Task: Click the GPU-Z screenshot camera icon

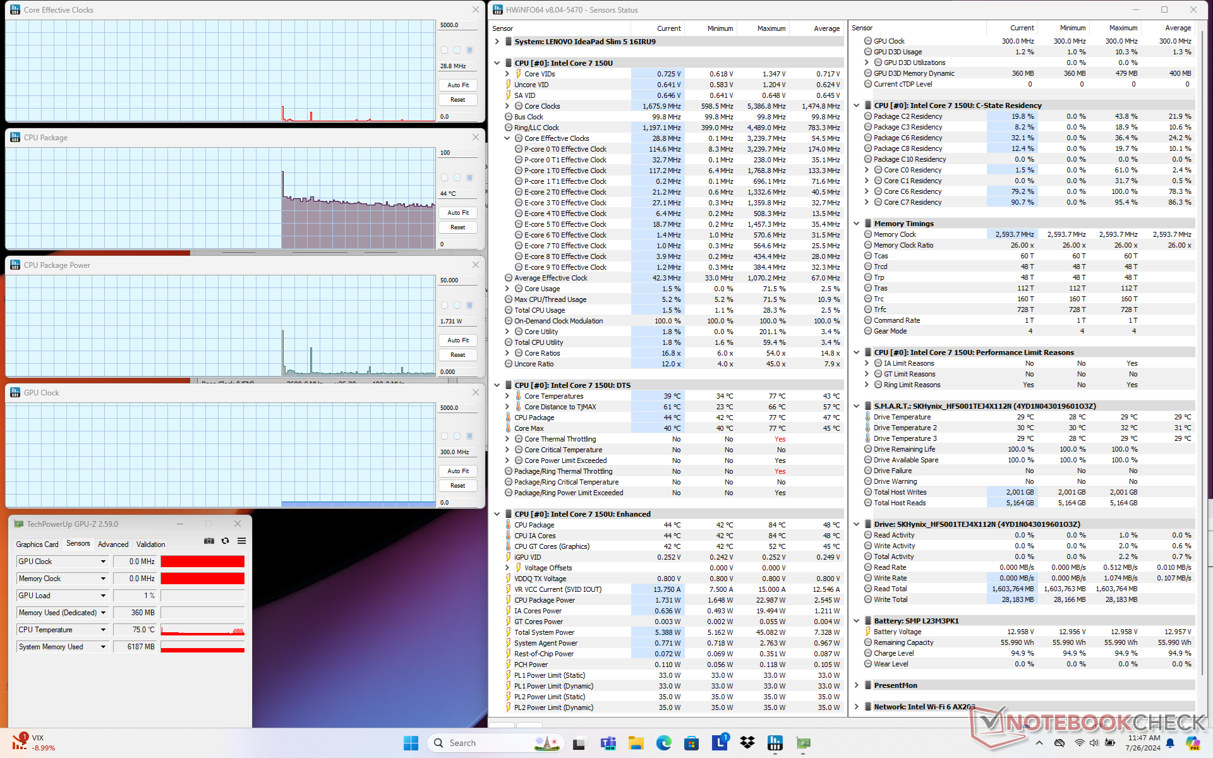Action: [x=209, y=541]
